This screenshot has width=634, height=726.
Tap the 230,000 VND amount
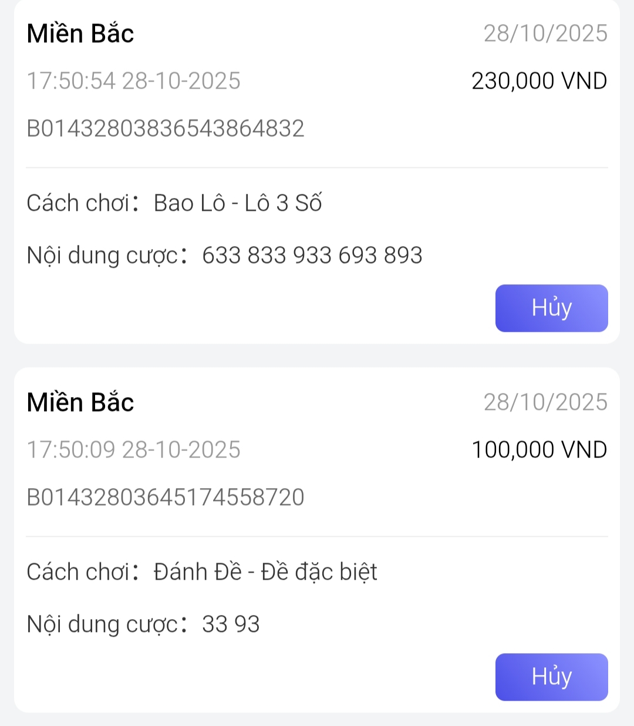pos(539,81)
